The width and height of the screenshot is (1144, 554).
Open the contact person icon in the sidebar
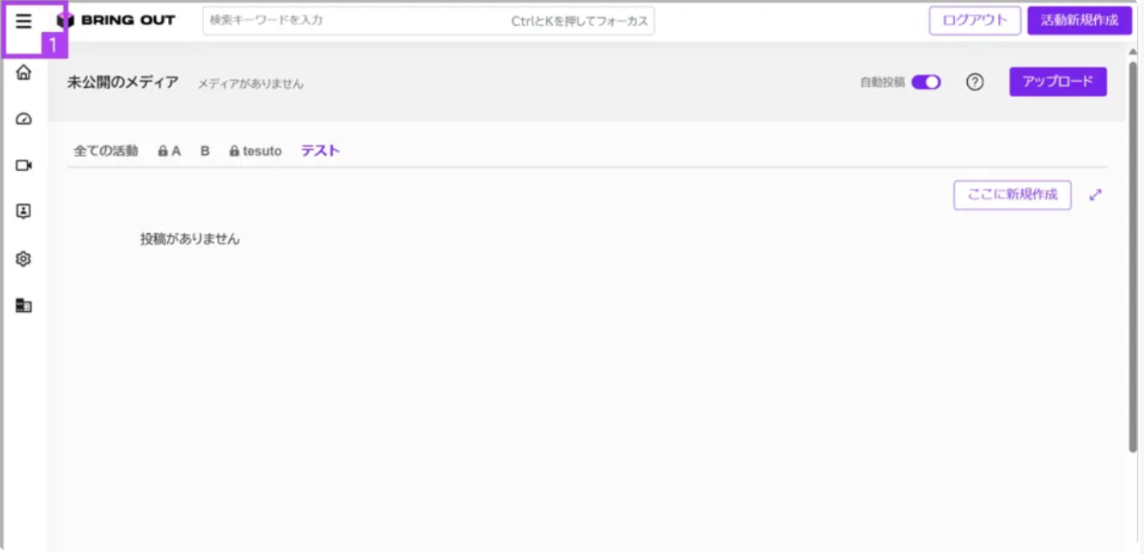tap(24, 212)
